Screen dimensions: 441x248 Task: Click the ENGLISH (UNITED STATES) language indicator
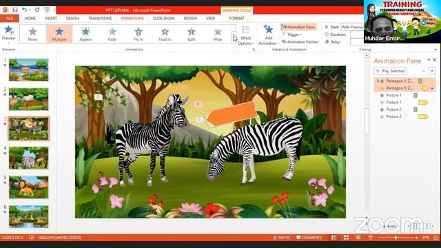coord(60,238)
